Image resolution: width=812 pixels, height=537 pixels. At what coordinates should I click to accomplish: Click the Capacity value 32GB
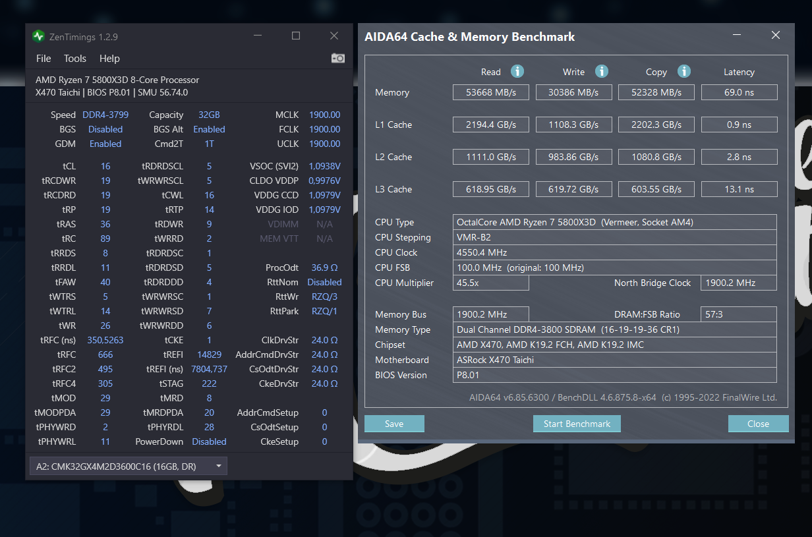209,115
